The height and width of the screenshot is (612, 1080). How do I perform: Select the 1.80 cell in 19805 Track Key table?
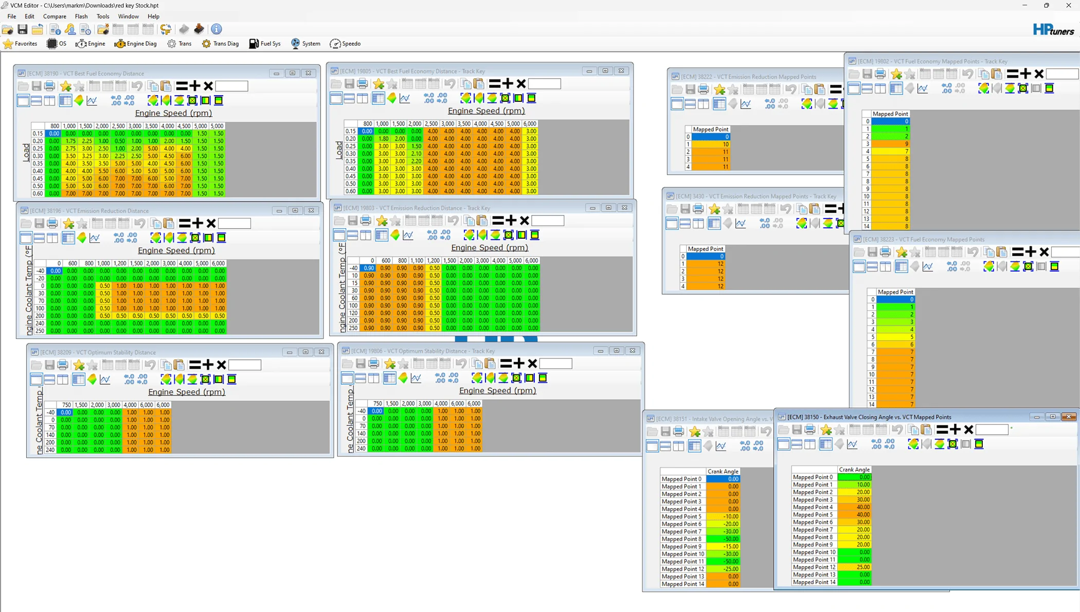click(x=383, y=139)
